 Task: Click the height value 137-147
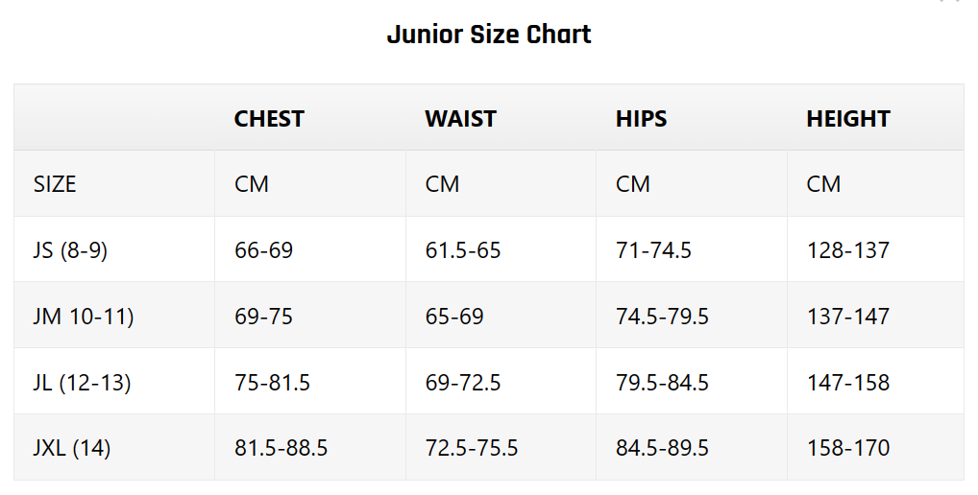click(x=848, y=317)
